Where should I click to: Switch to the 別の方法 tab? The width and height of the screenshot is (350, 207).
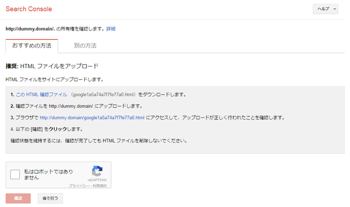click(85, 46)
